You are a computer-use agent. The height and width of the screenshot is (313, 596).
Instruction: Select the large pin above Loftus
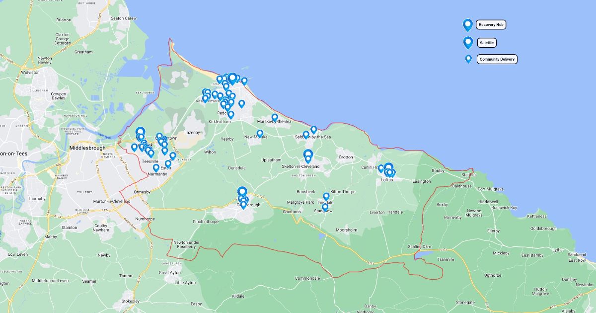coord(388,167)
